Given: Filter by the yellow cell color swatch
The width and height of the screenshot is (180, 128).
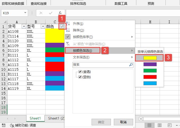Looking at the screenshot, I should click(x=150, y=58).
